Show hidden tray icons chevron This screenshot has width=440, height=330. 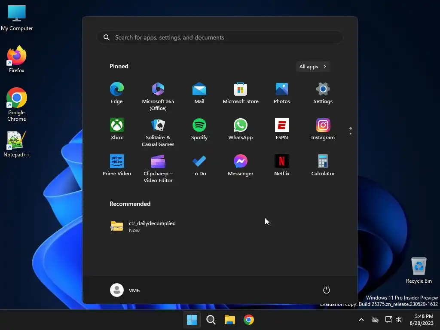361,320
